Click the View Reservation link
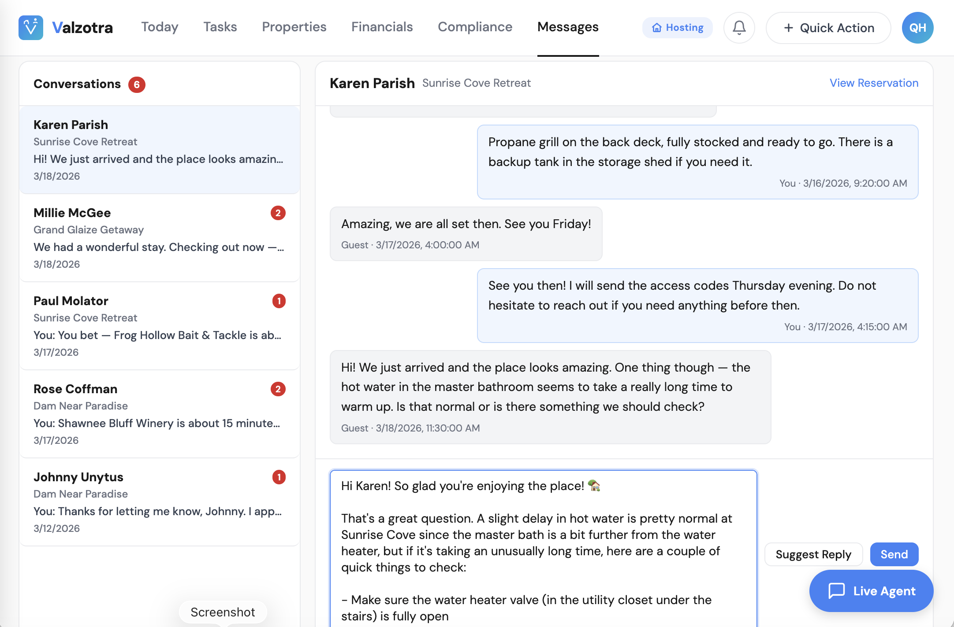 874,83
